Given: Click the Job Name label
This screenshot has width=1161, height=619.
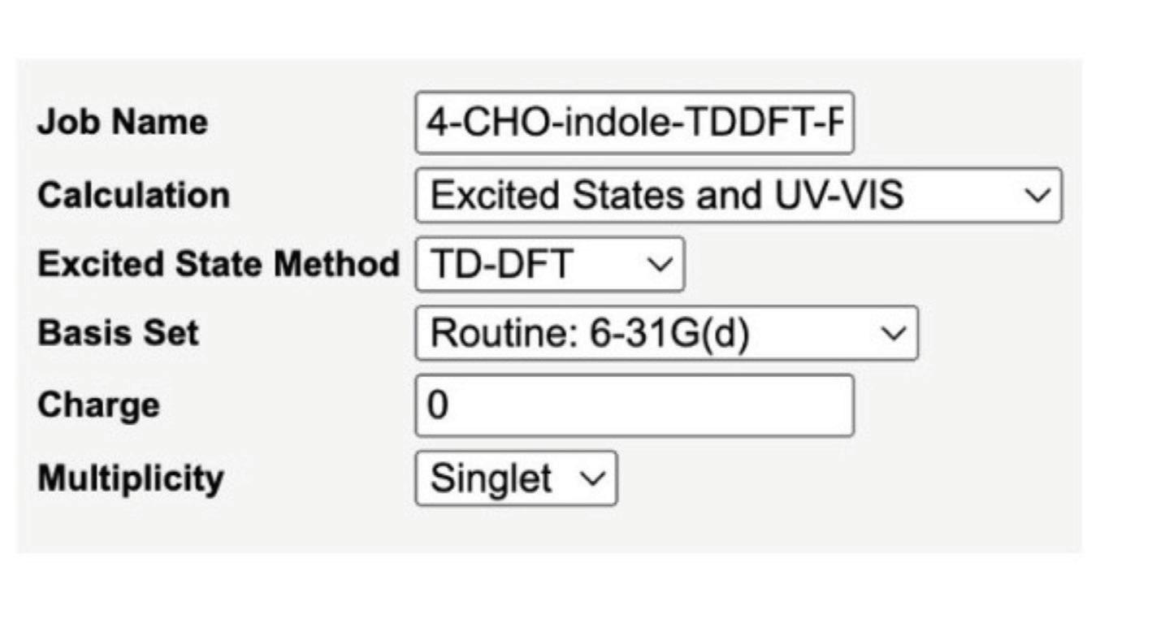Looking at the screenshot, I should coord(122,123).
